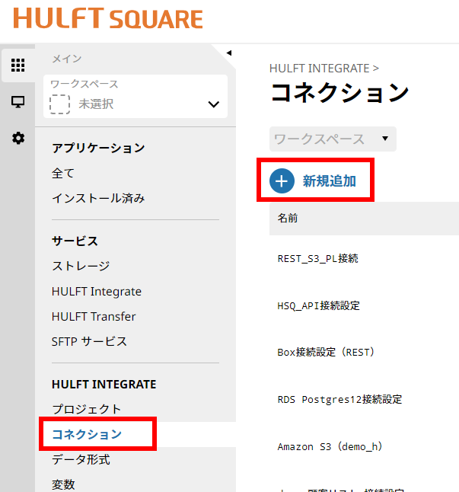Click the blue plus icon for 新規追加
Screen dimensions: 459x492
[x=282, y=181]
